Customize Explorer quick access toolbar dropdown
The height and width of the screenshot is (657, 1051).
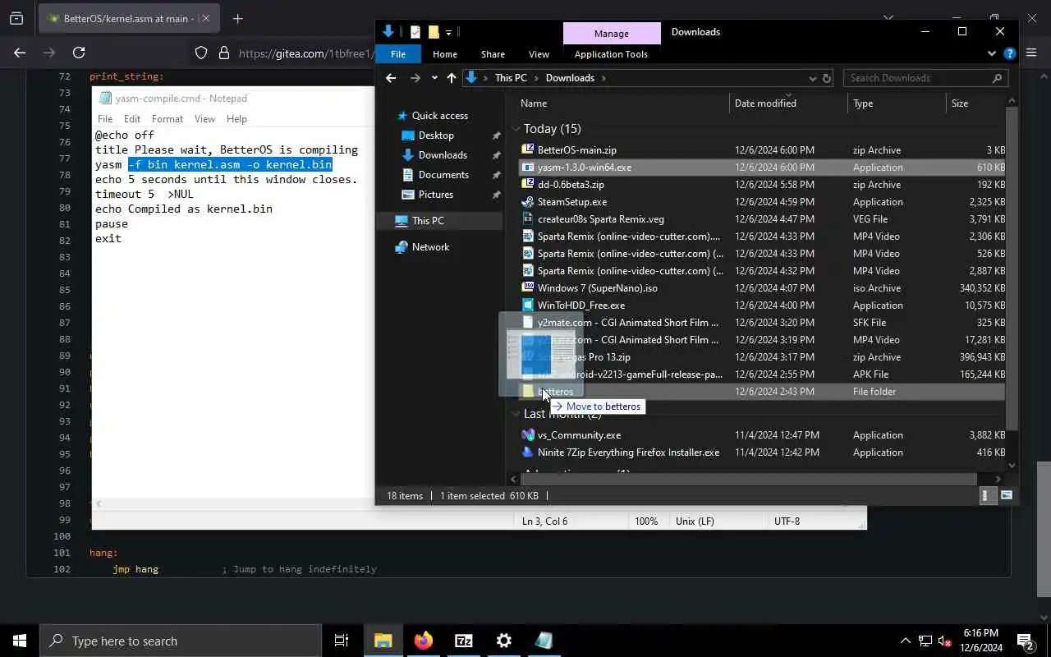(x=449, y=33)
